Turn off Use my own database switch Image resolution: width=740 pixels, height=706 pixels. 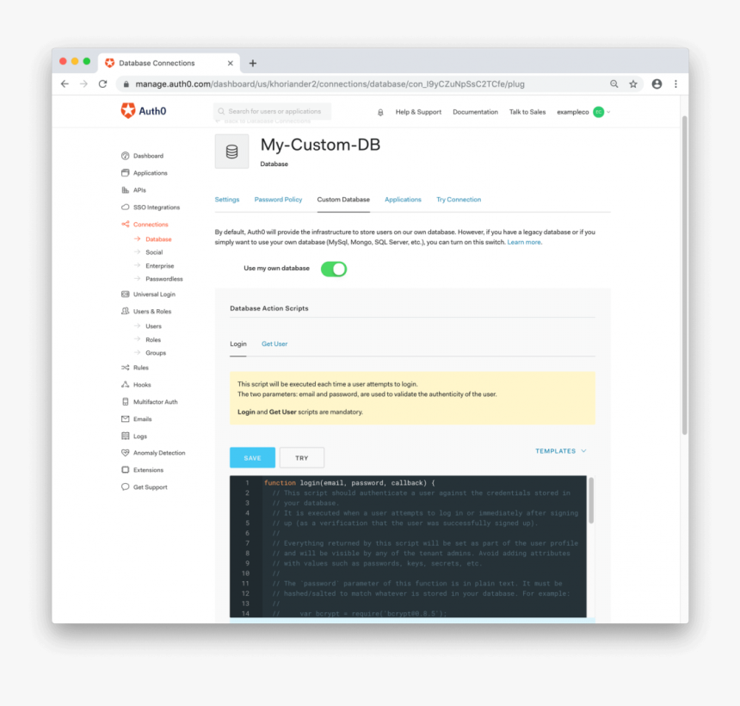[334, 269]
